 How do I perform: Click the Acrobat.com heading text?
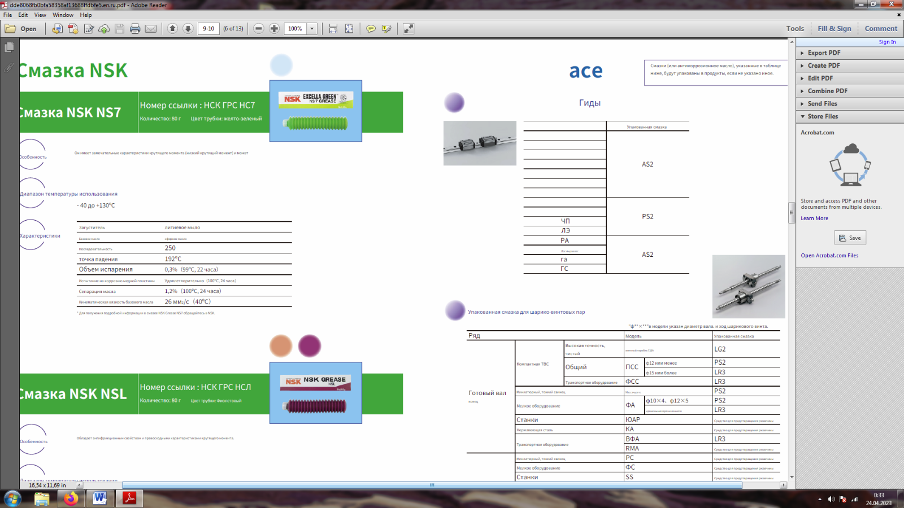[x=817, y=133]
